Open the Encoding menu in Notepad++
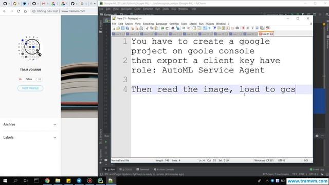Image resolution: width=329 pixels, height=185 pixels. (x=149, y=24)
